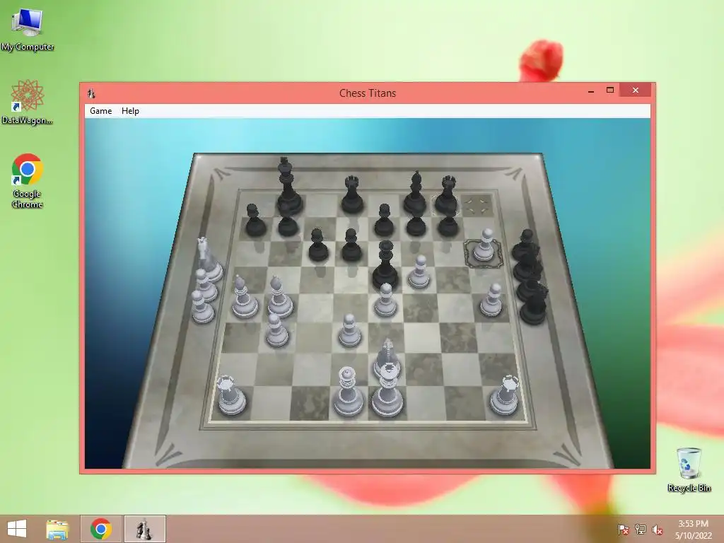Select the black rook beside the black bishop
The height and width of the screenshot is (543, 724).
tap(447, 195)
